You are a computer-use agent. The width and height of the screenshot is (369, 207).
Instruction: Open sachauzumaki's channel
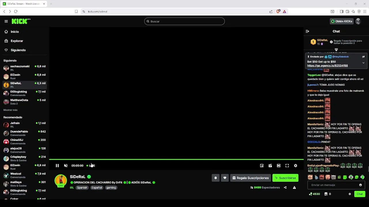25,68
